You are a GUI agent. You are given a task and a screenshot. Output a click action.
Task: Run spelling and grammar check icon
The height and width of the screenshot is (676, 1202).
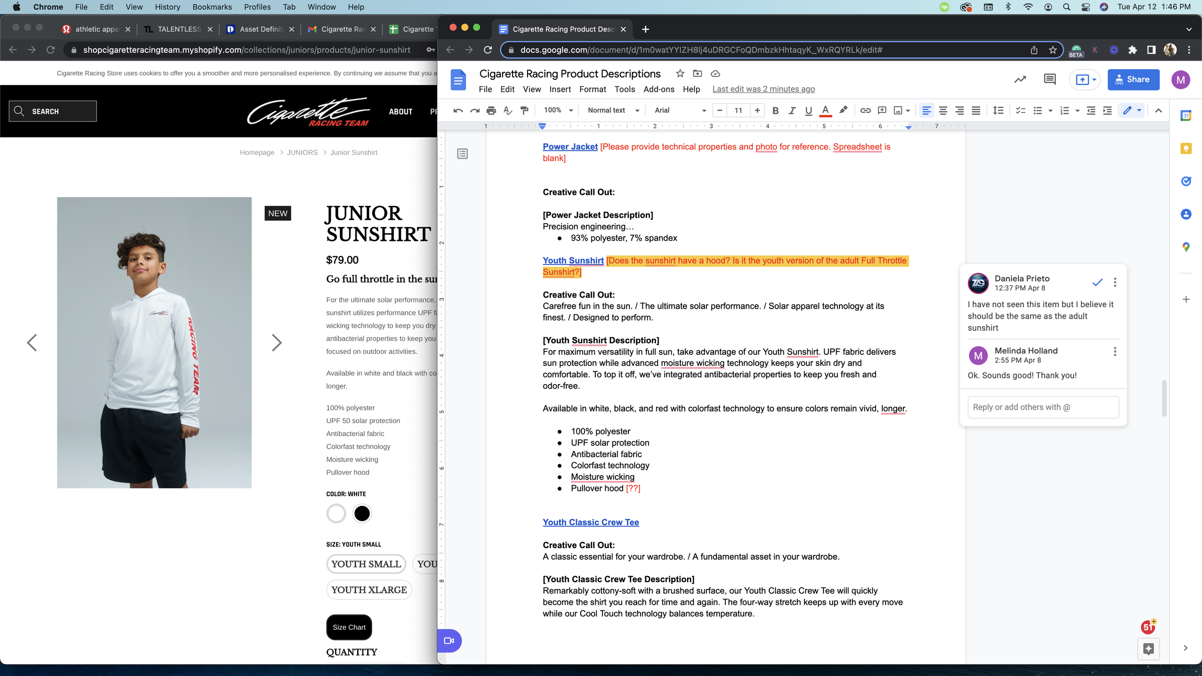tap(507, 111)
